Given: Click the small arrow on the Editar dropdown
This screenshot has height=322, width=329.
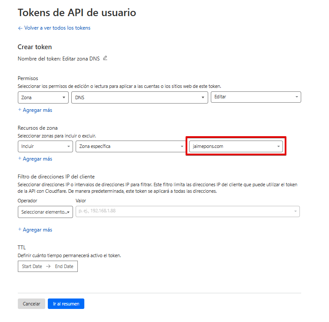Looking at the screenshot, I should point(296,97).
